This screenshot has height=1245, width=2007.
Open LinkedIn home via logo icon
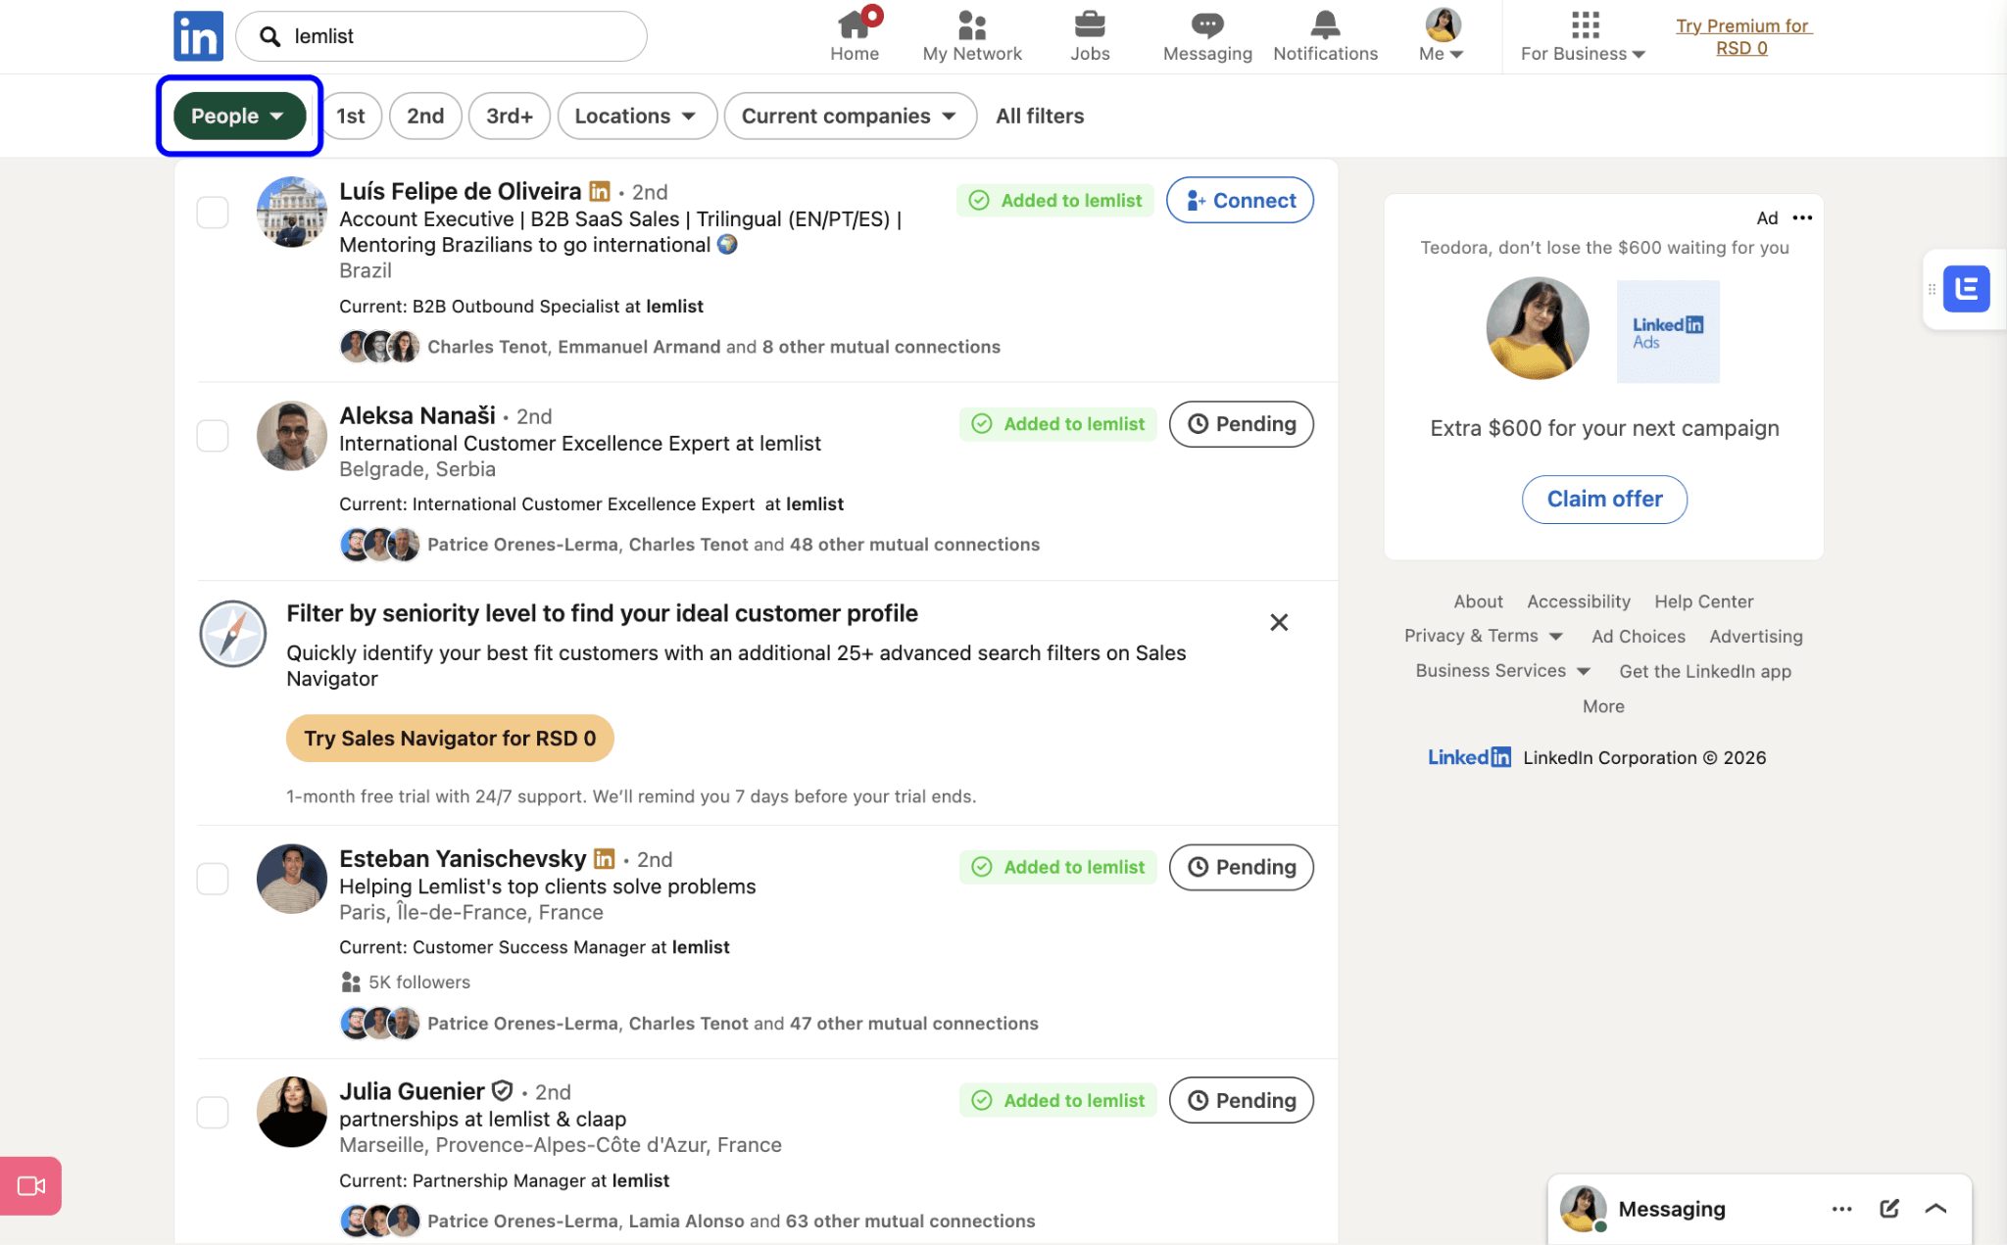click(198, 36)
